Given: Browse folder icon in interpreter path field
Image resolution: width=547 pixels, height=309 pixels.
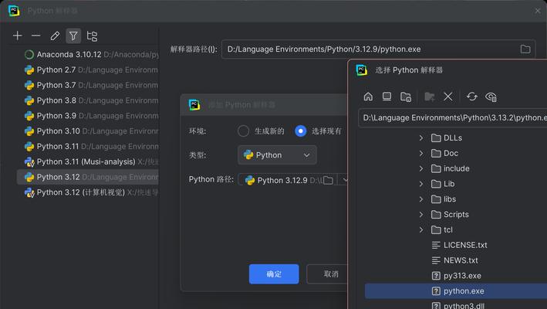Looking at the screenshot, I should [525, 49].
